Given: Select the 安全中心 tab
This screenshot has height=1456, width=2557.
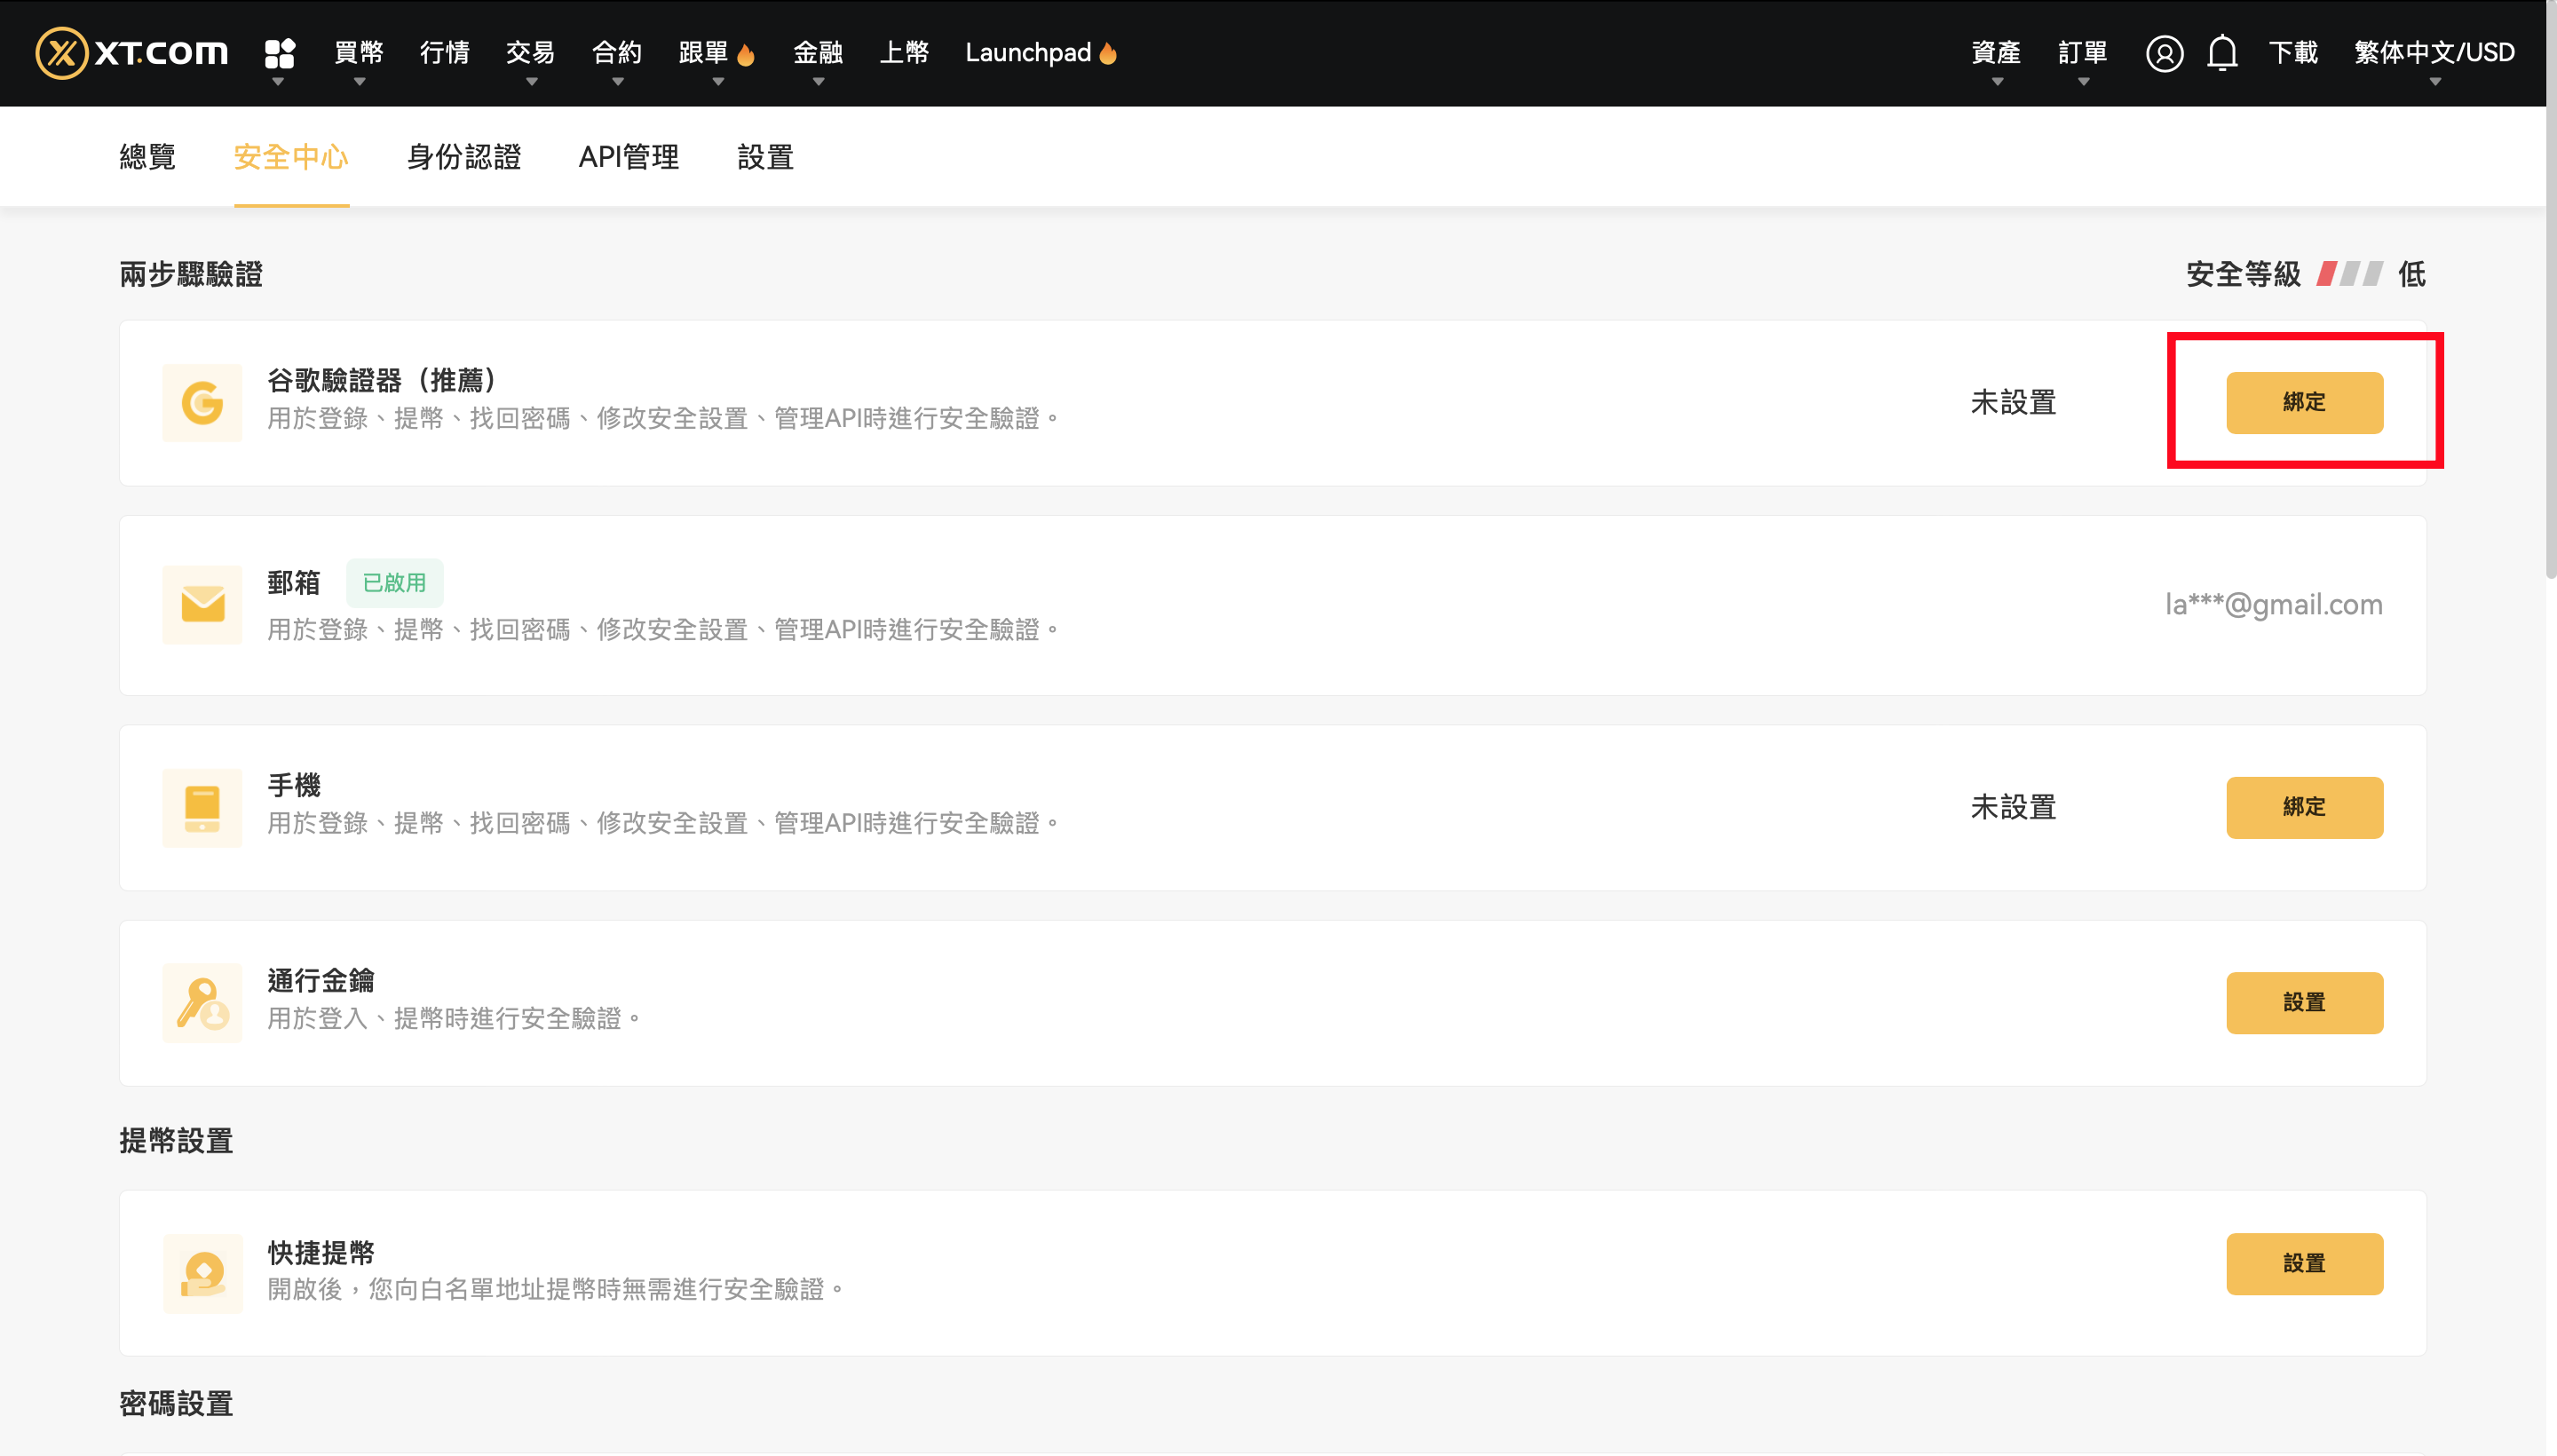Looking at the screenshot, I should point(291,157).
